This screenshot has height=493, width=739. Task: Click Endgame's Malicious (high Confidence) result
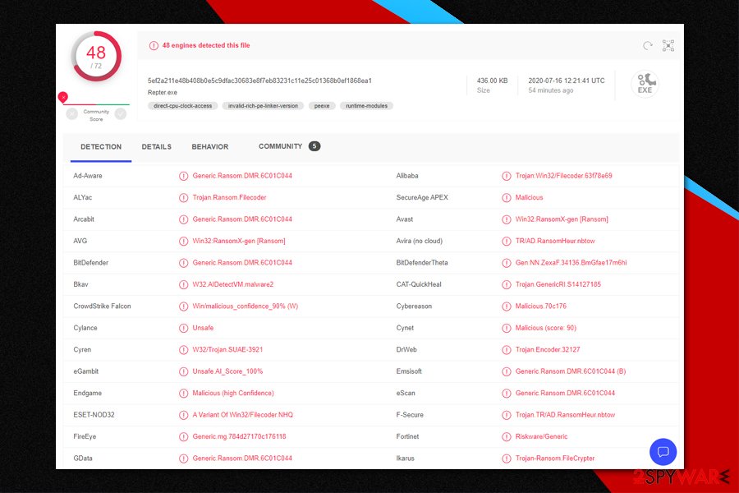click(233, 393)
